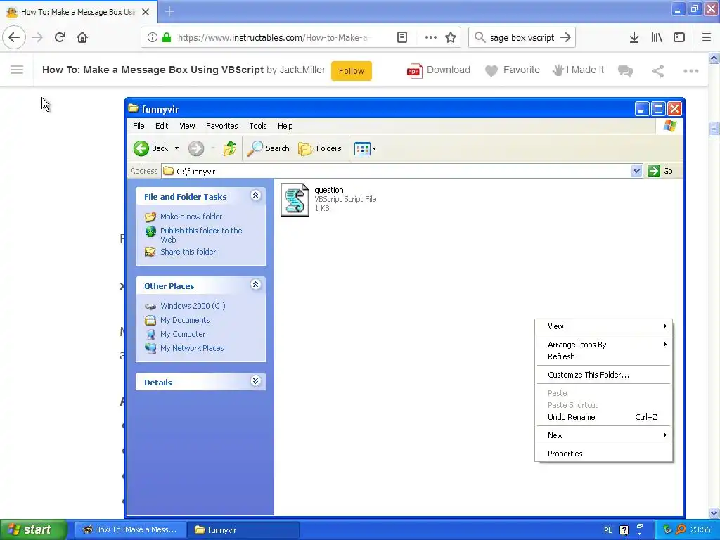Choose Undo Rename from context menu
The image size is (720, 540).
[603, 417]
